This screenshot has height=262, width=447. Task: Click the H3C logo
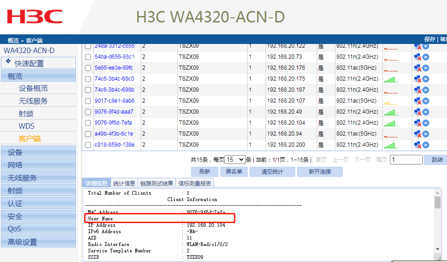(x=34, y=16)
